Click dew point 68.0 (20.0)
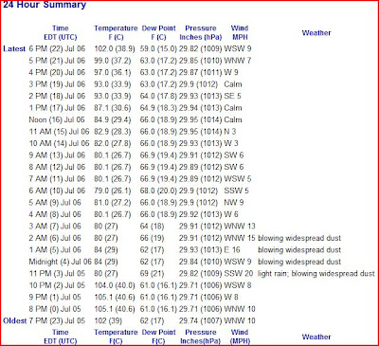 coord(158,191)
